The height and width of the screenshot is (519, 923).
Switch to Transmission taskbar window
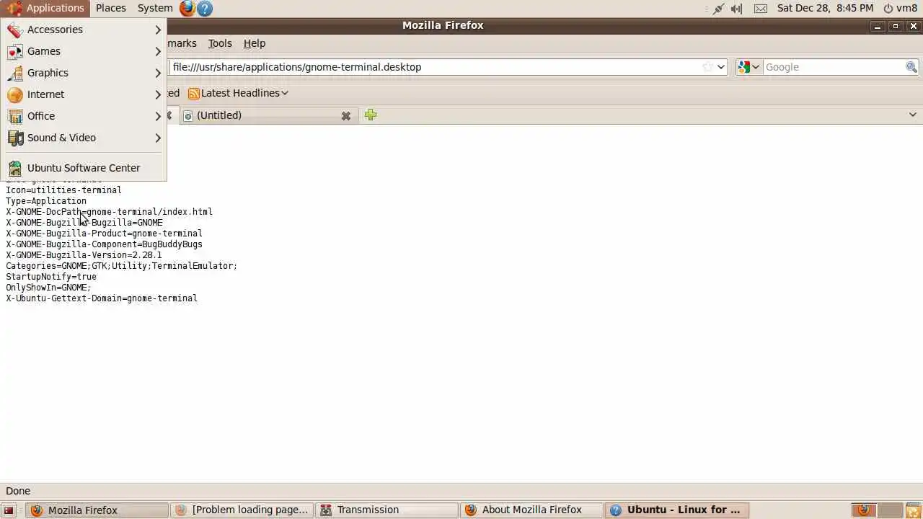(x=387, y=510)
